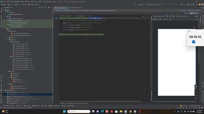This screenshot has height=114, width=204.
Task: Expand the layout folder
Action: tap(8, 37)
